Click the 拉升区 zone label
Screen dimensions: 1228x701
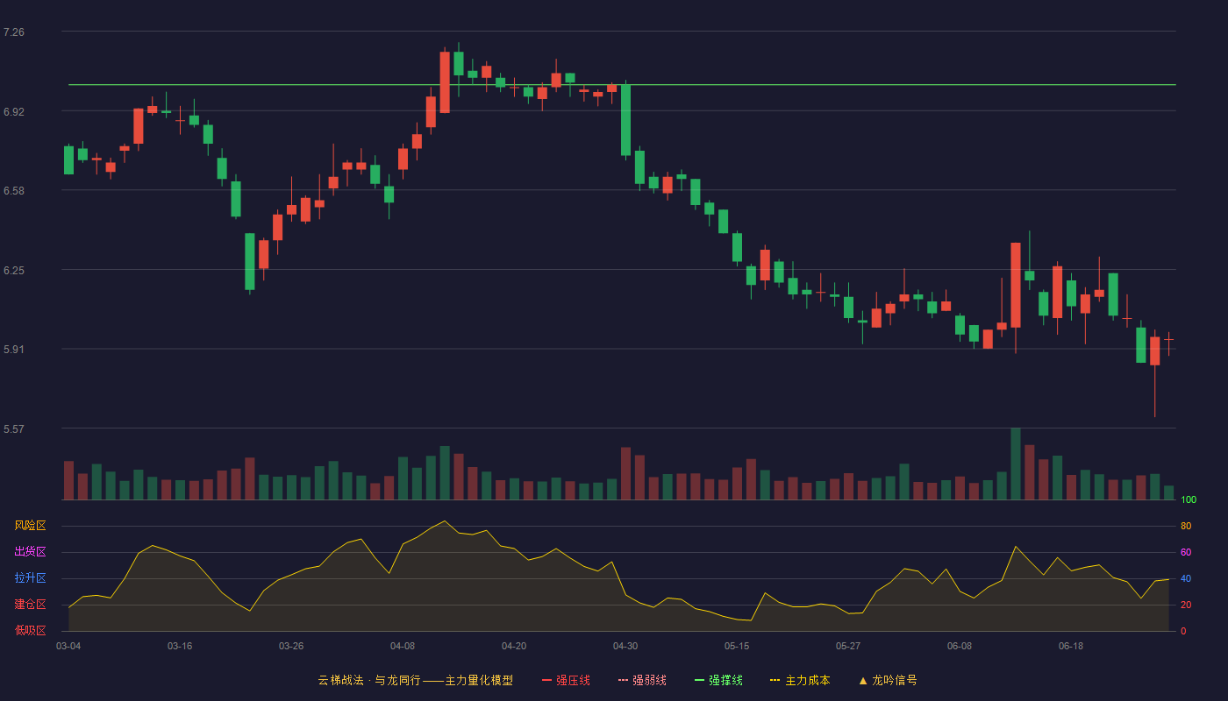point(30,578)
